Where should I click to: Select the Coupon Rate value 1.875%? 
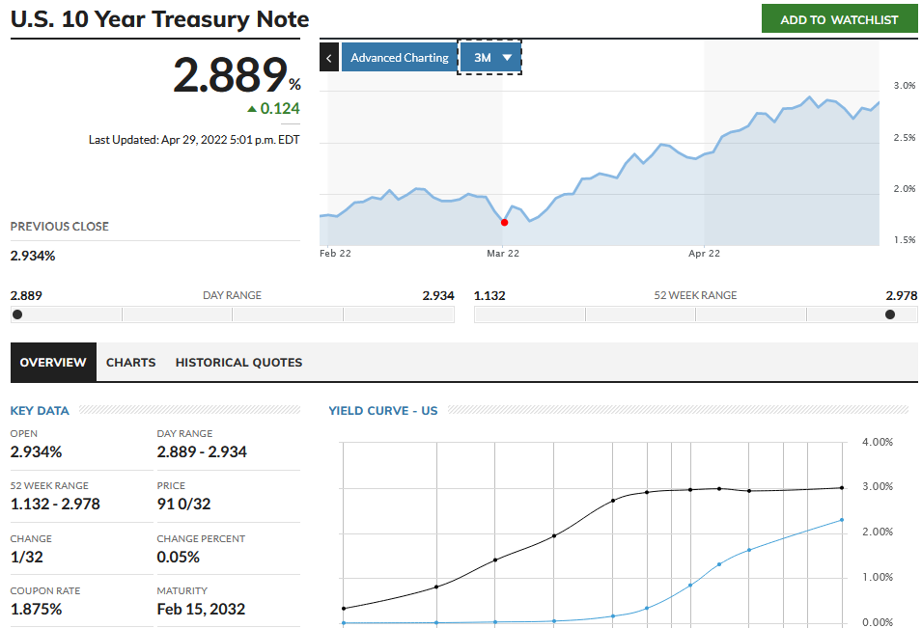tap(36, 610)
